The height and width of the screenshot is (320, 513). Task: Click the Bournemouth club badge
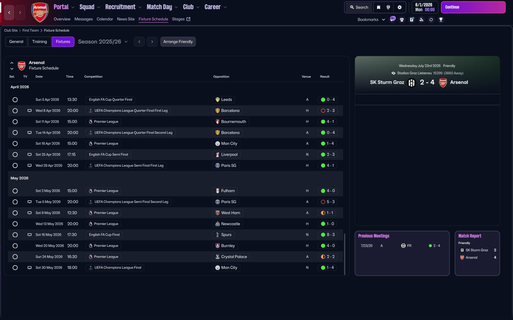pos(218,122)
